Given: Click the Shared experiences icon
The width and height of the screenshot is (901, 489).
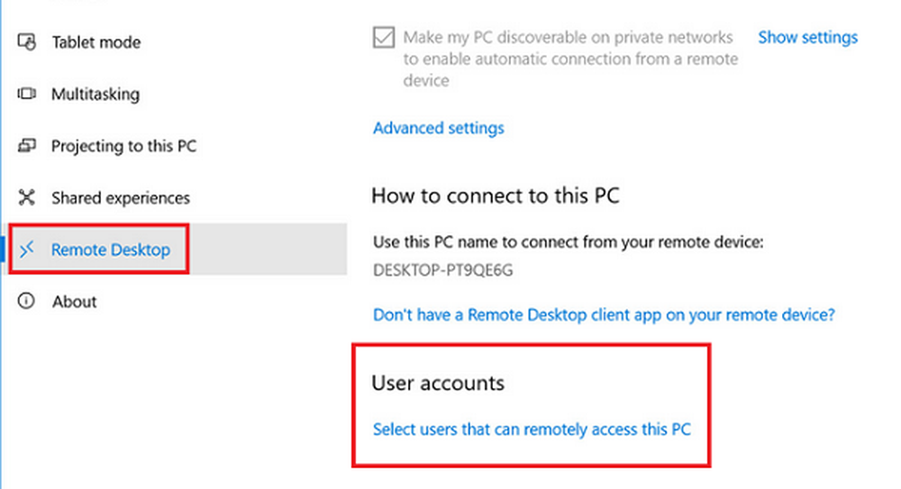Looking at the screenshot, I should 27,198.
